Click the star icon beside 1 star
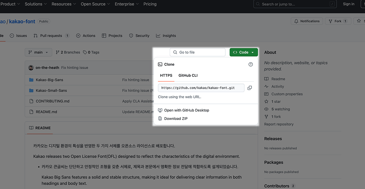This screenshot has width=365, height=189. pos(266,101)
